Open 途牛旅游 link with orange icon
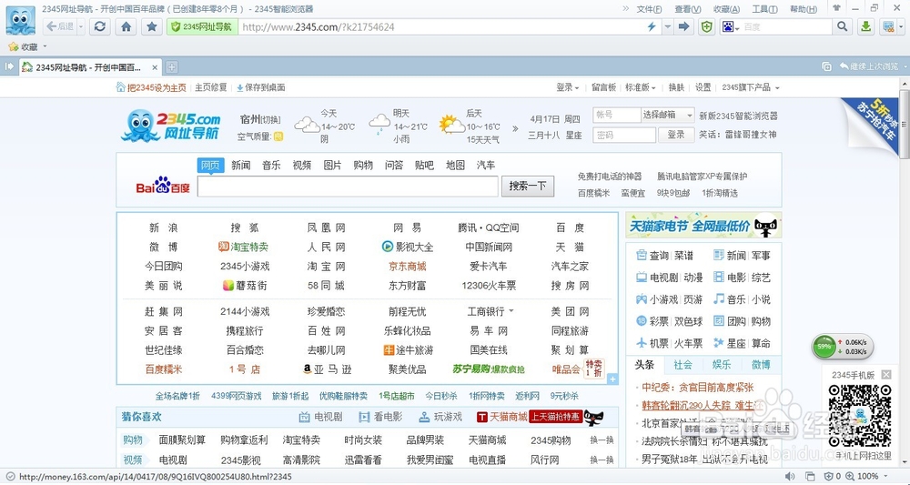910x485 pixels. [409, 350]
